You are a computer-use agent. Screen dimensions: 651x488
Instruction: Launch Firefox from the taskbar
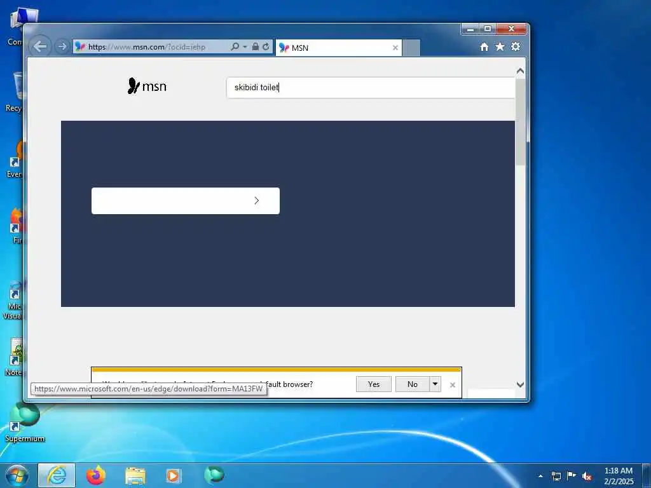pyautogui.click(x=96, y=475)
